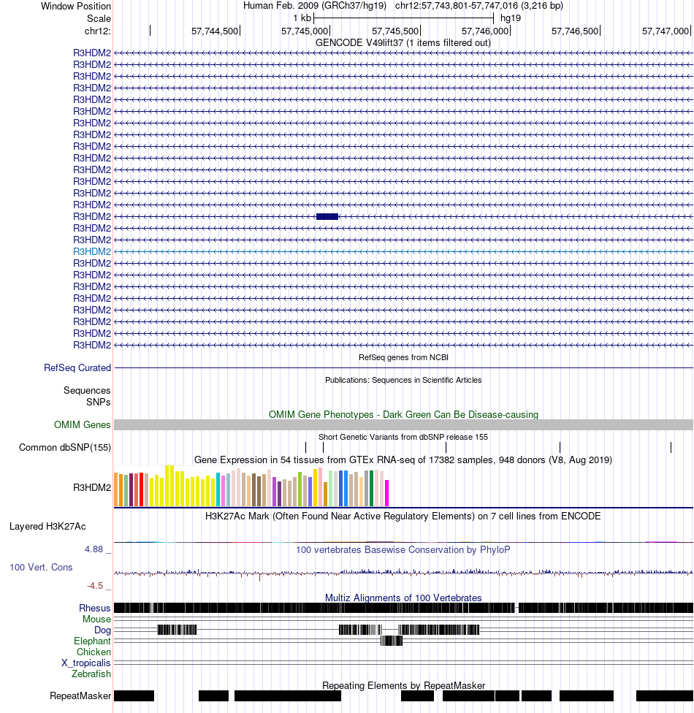694x713 pixels.
Task: Click the Elephant alignment label
Action: point(92,641)
